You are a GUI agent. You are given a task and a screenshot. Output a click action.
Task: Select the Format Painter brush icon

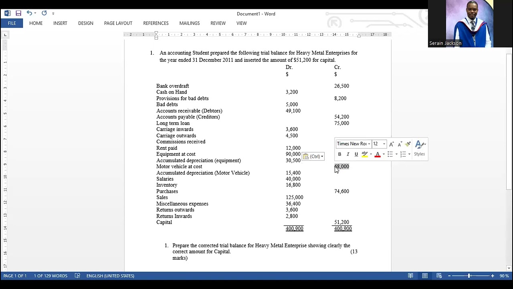click(x=408, y=144)
